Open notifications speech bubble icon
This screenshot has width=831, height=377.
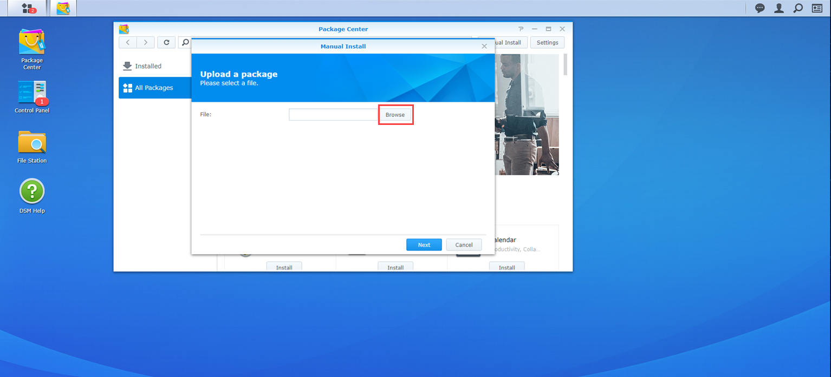tap(760, 8)
